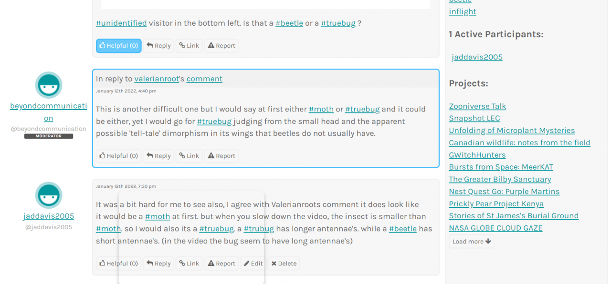Mark beyondcommunication's comment as Helpful
Screen dimensions: 611x284
pos(119,156)
